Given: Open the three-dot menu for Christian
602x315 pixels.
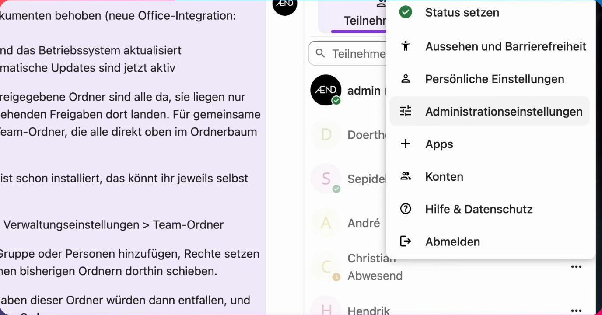Looking at the screenshot, I should [576, 267].
